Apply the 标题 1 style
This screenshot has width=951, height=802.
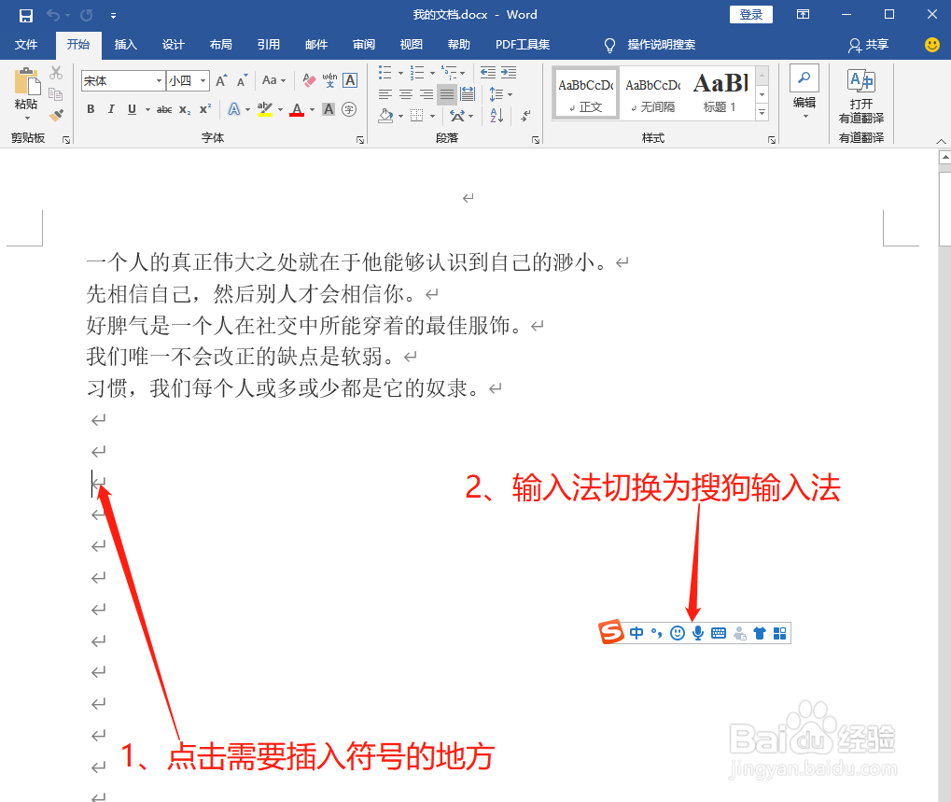pyautogui.click(x=720, y=92)
